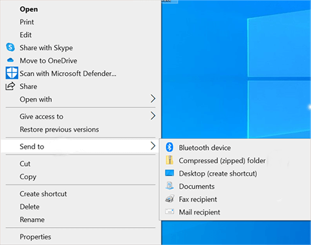Click the blue Desktop icon in the submenu
The width and height of the screenshot is (311, 245).
[169, 173]
